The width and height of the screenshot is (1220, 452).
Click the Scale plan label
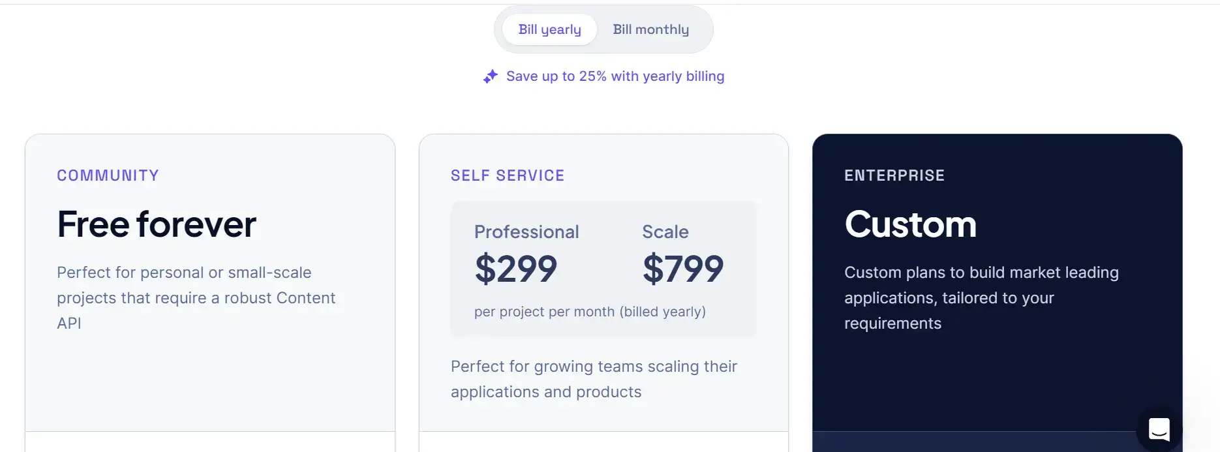click(x=665, y=232)
